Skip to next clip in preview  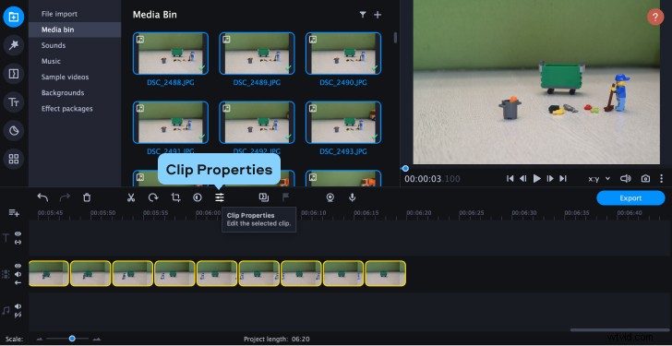[563, 179]
